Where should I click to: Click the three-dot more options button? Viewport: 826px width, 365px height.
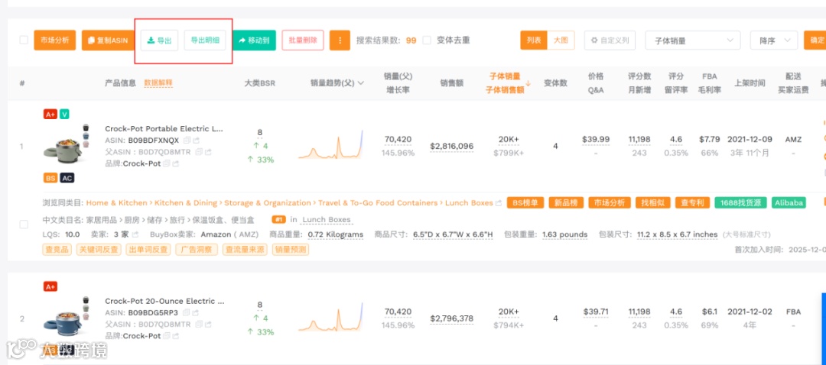click(x=340, y=40)
